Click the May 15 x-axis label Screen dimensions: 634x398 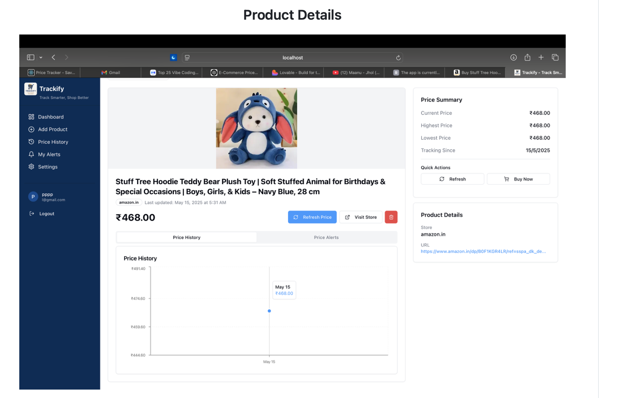[x=269, y=362]
